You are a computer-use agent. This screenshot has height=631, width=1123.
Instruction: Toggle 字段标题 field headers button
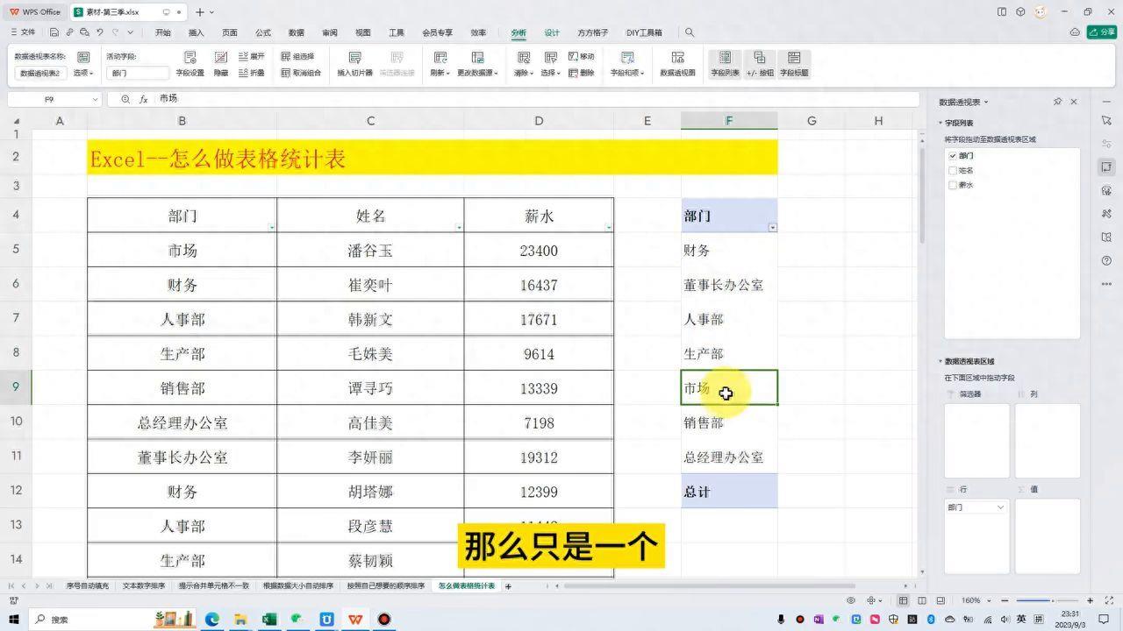794,63
